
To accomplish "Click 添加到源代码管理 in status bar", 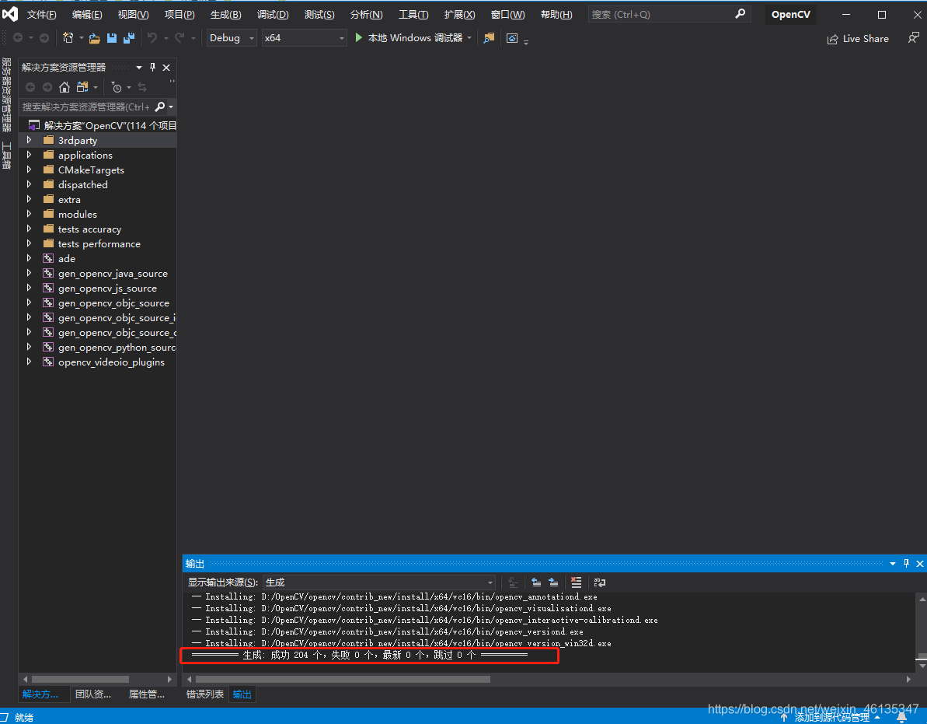I will click(831, 717).
